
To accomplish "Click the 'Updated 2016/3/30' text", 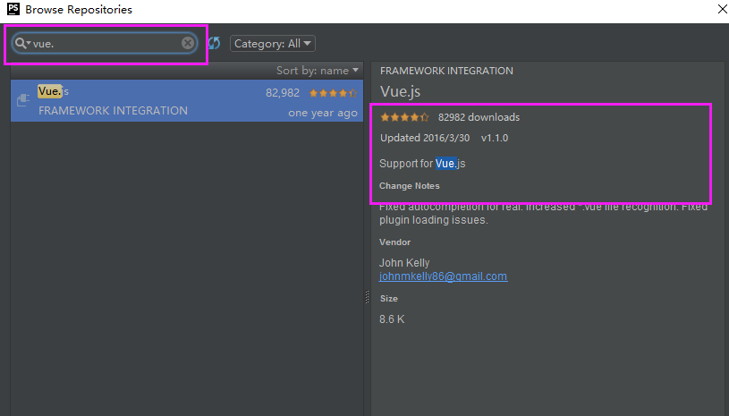I will coord(425,138).
